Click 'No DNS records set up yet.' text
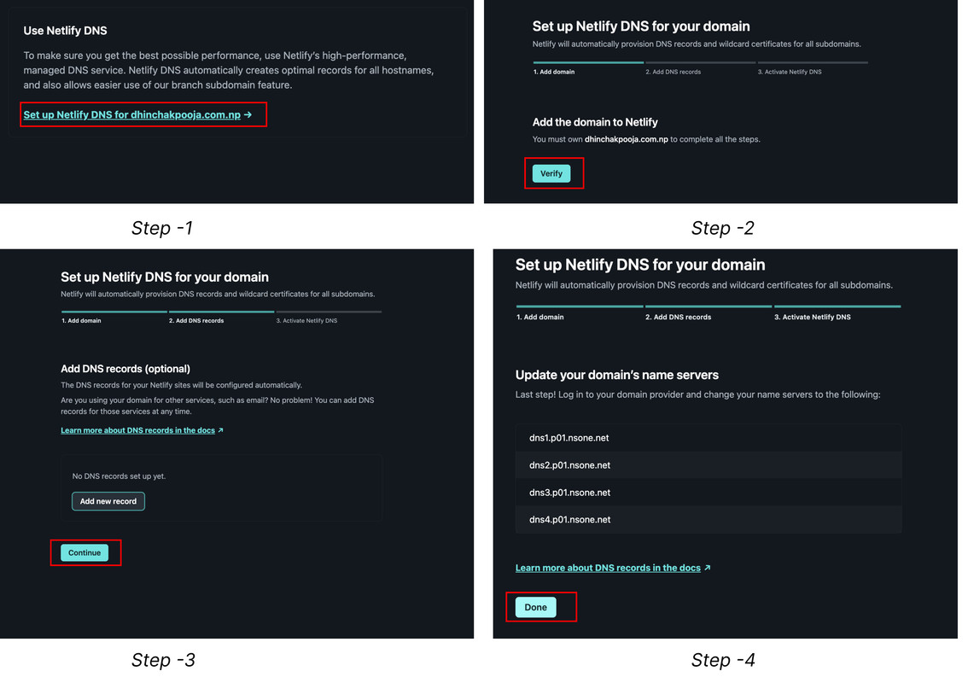 tap(120, 476)
